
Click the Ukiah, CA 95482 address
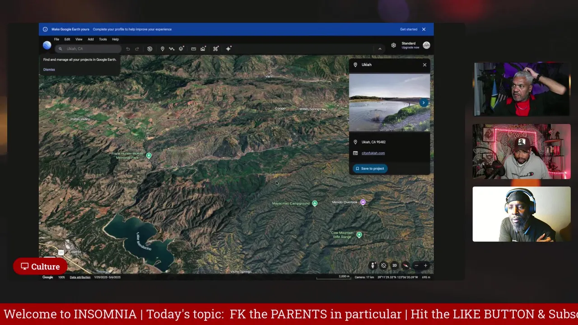[373, 142]
